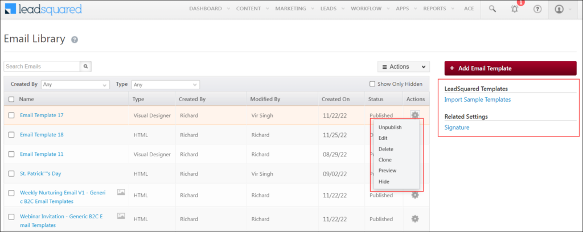This screenshot has height=232, width=583.
Task: Choose Hide from the context menu
Action: (384, 181)
